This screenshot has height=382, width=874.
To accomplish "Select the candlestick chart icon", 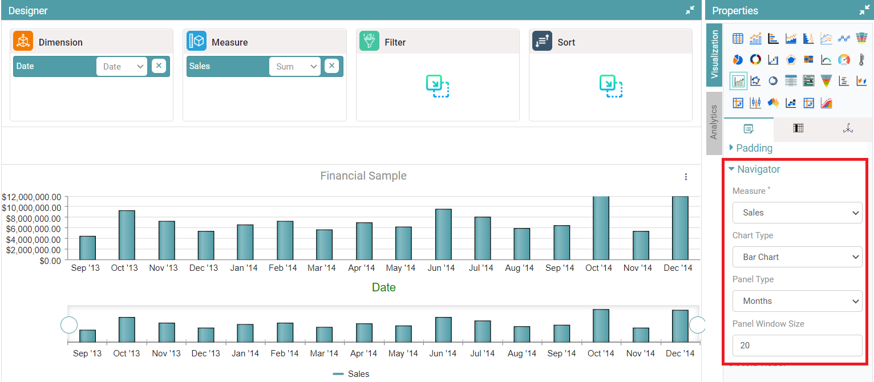I will point(755,103).
